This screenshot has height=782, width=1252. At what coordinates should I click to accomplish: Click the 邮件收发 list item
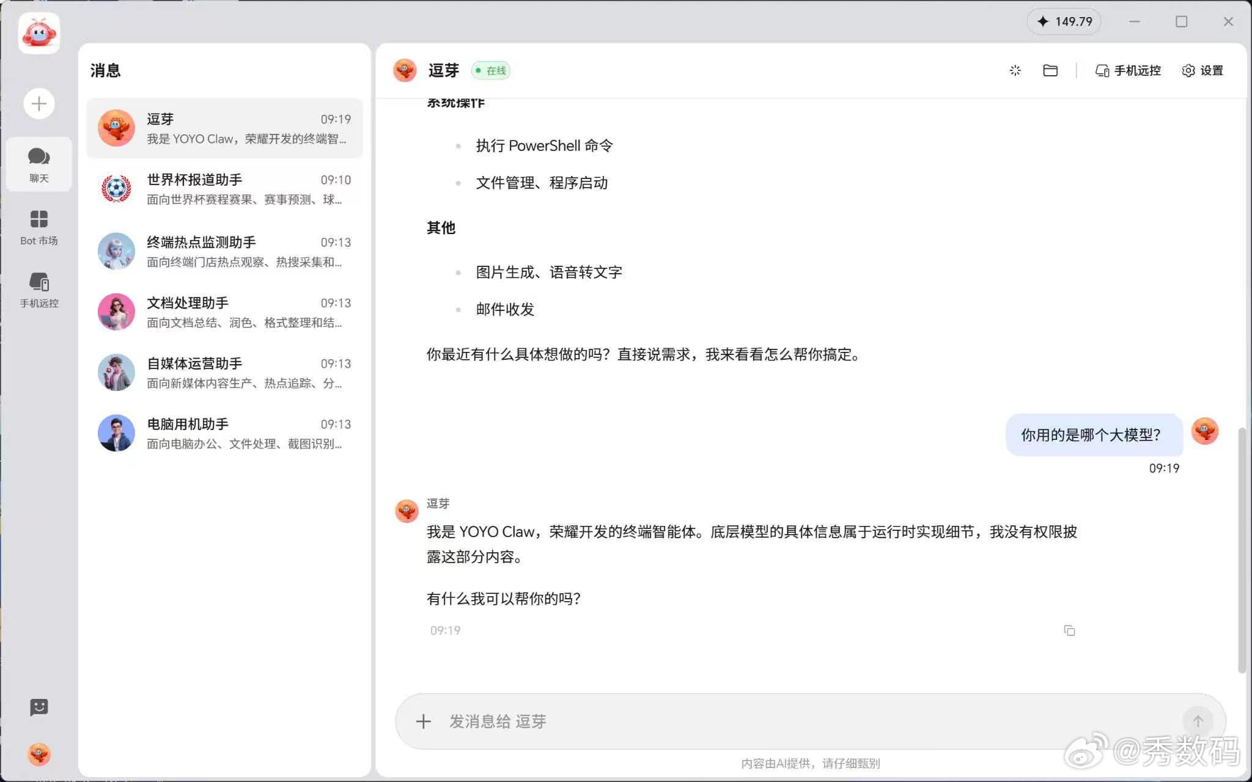pyautogui.click(x=505, y=310)
